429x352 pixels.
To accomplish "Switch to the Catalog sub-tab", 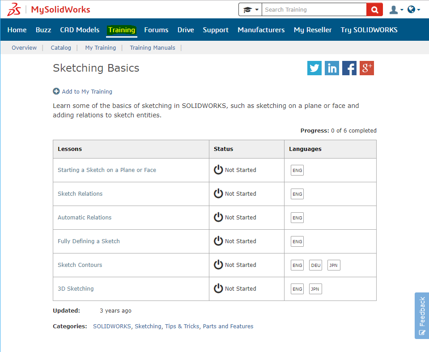I will click(61, 48).
